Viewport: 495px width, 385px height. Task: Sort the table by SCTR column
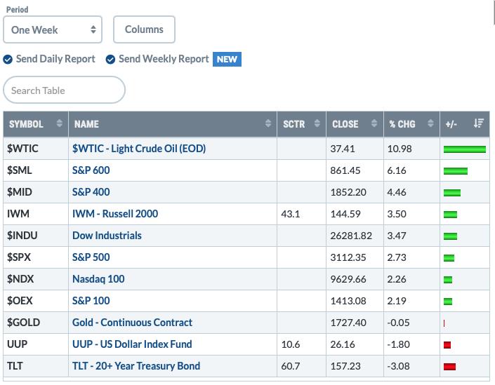click(x=301, y=124)
